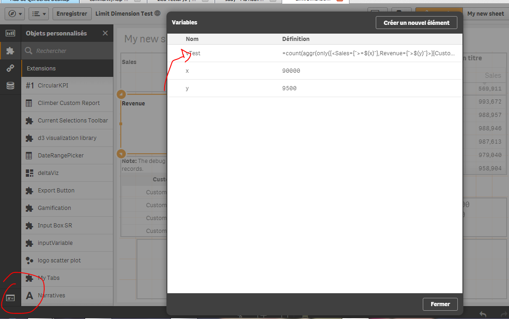509x319 pixels.
Task: Click the 958,904 sales value
Action: 490,168
